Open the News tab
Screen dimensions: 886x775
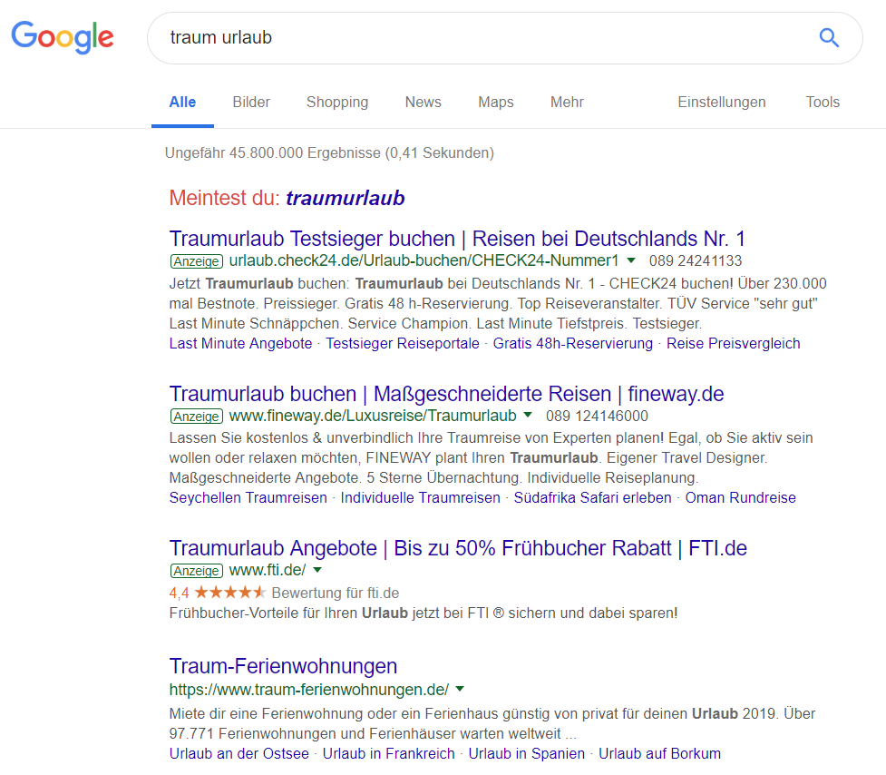(424, 103)
